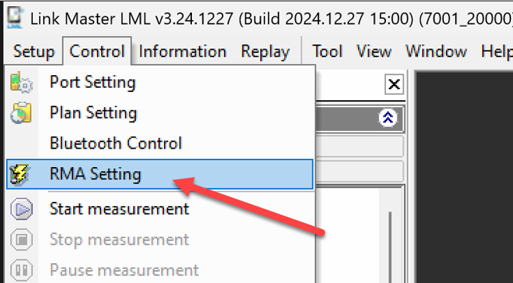Click the RMA Setting lightning icon
The height and width of the screenshot is (283, 513).
20,174
